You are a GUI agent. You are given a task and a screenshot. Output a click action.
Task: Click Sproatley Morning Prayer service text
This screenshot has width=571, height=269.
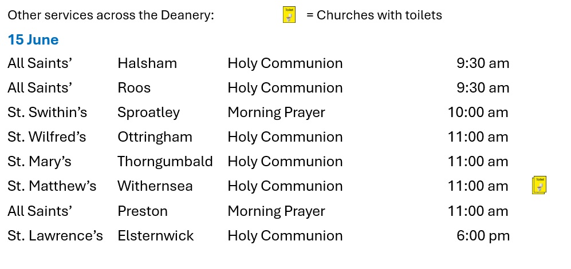click(277, 113)
